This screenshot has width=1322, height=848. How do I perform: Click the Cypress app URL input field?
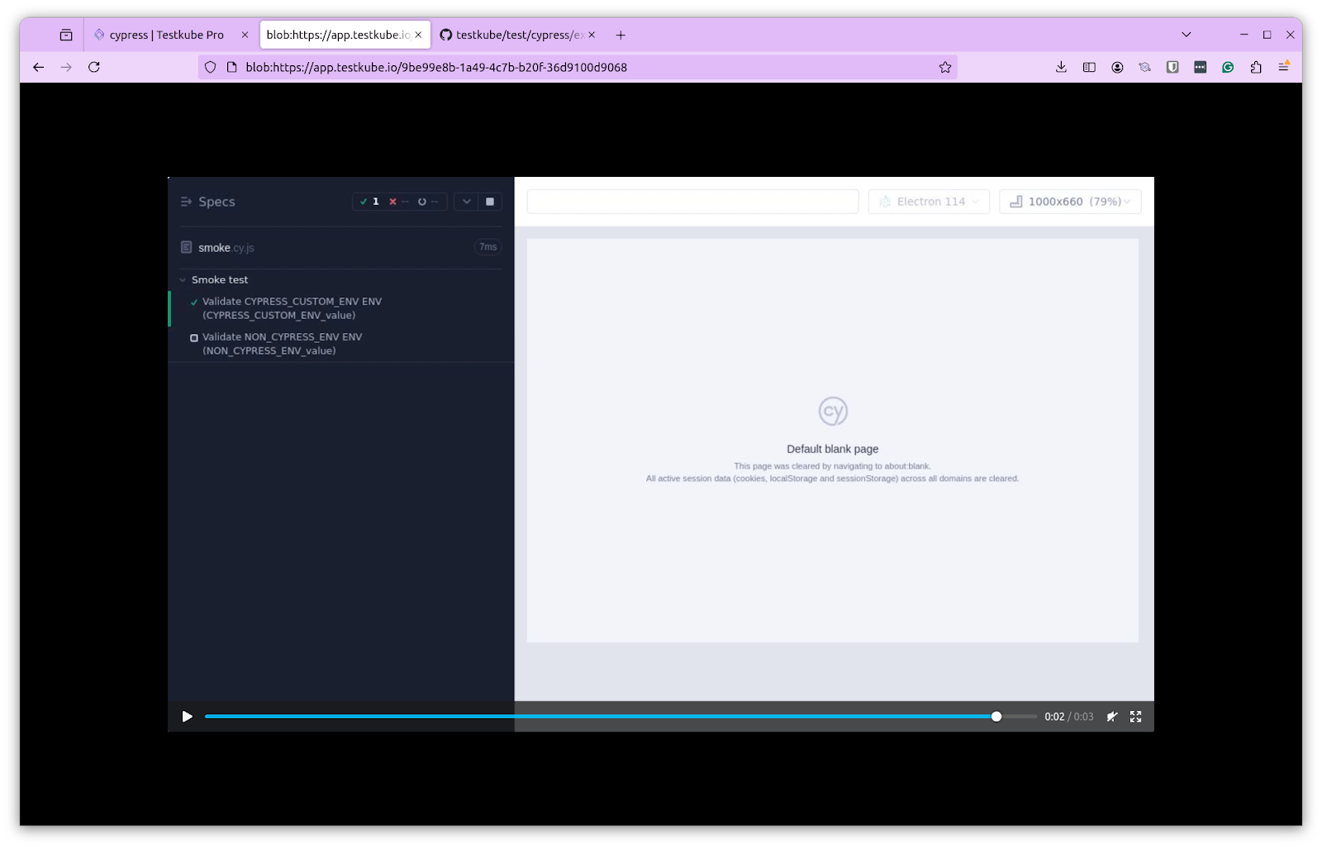click(692, 202)
